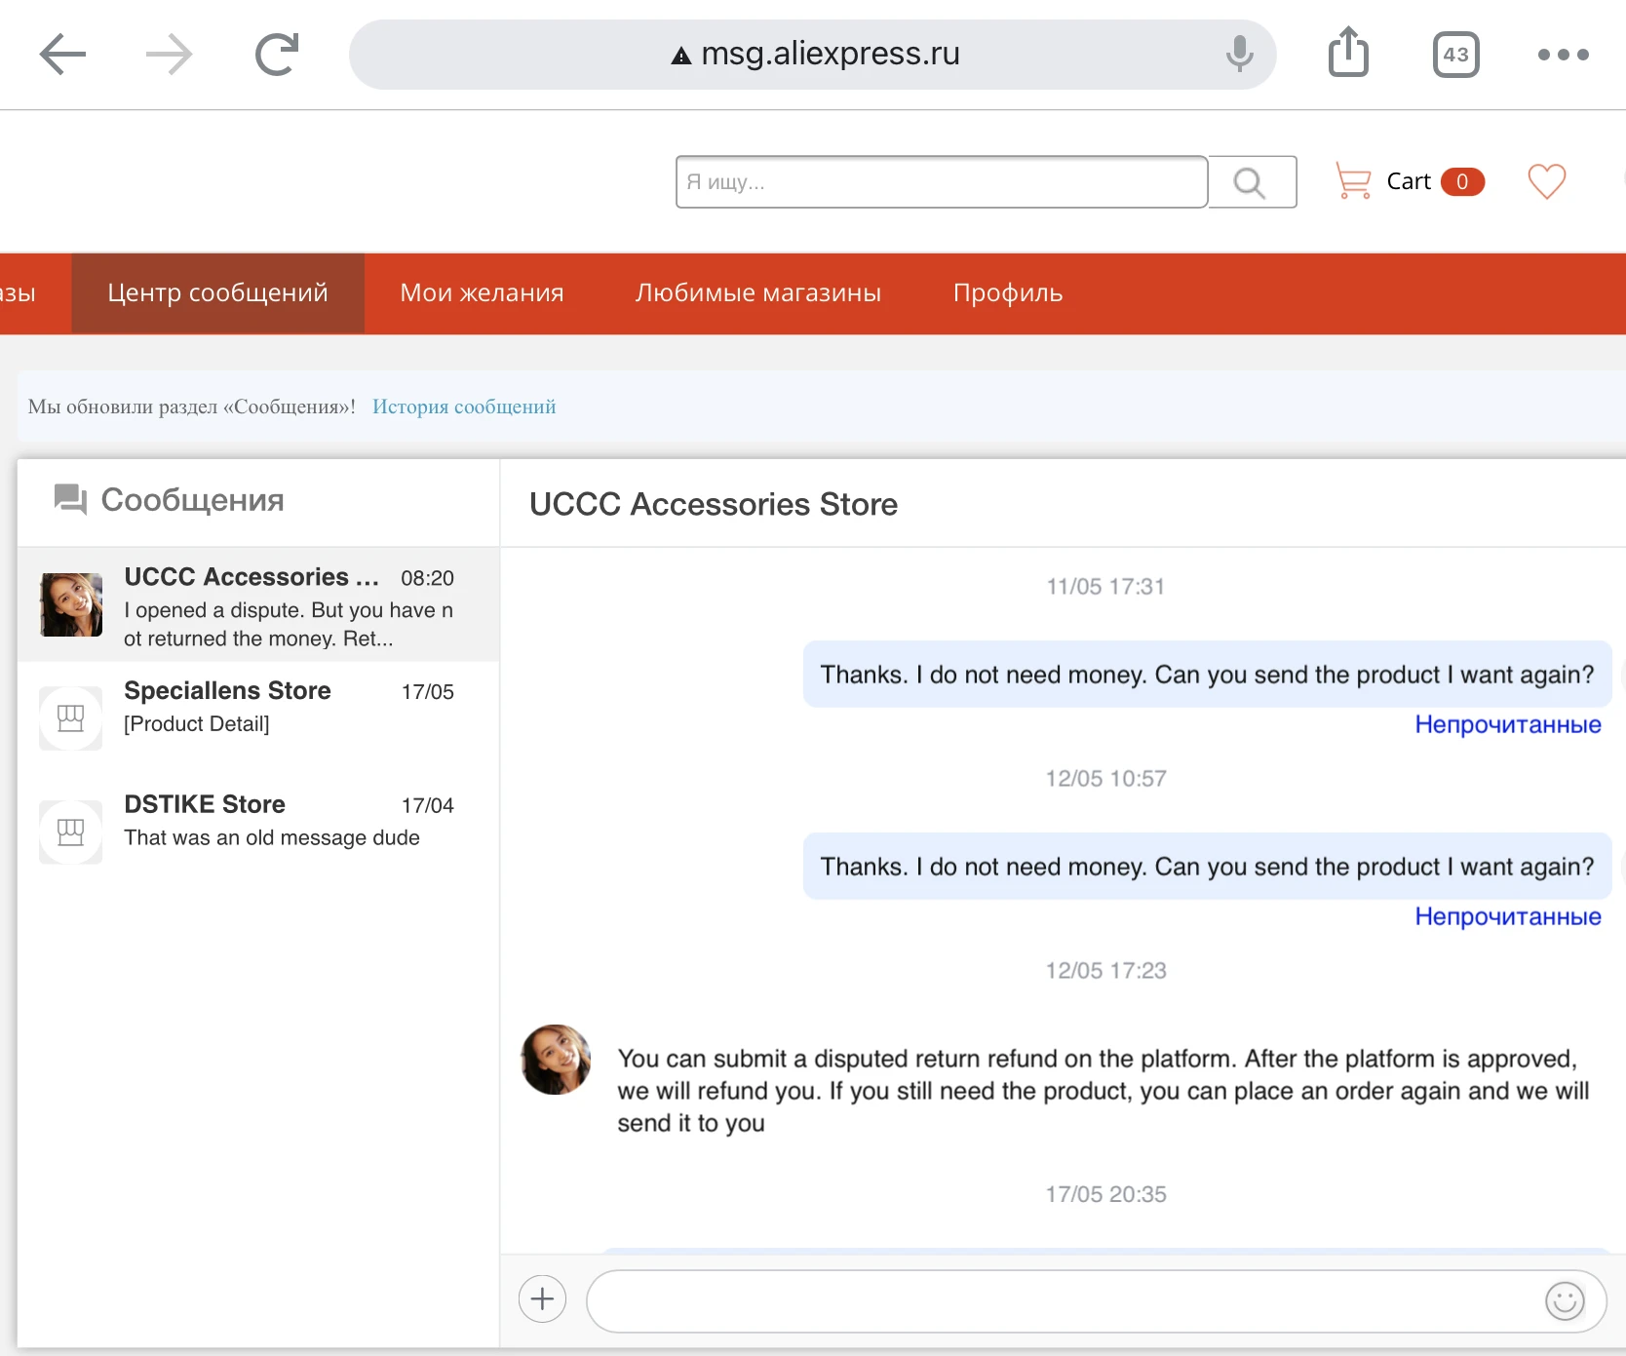Click the search magnifier button

pyautogui.click(x=1252, y=182)
